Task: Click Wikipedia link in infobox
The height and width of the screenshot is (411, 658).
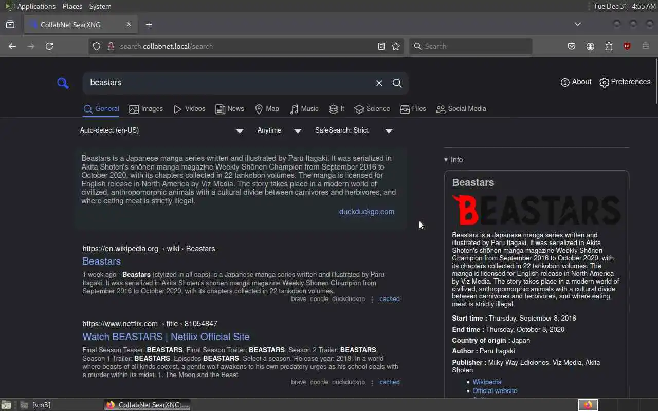Action: [x=487, y=382]
